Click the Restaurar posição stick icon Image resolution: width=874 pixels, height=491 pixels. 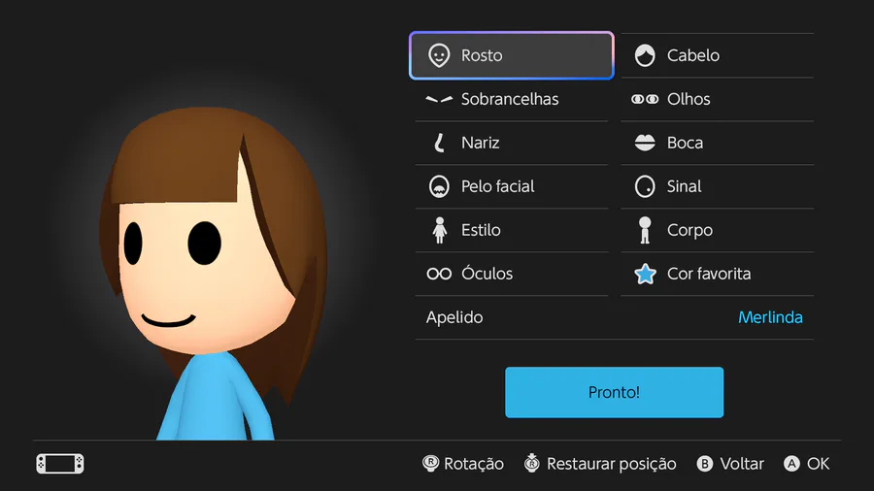532,463
